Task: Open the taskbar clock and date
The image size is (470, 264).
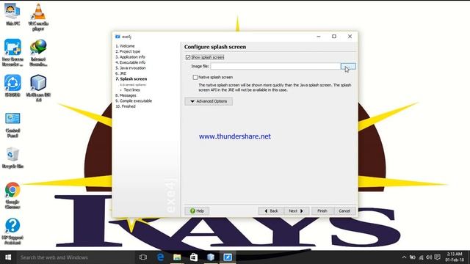Action: 455,257
